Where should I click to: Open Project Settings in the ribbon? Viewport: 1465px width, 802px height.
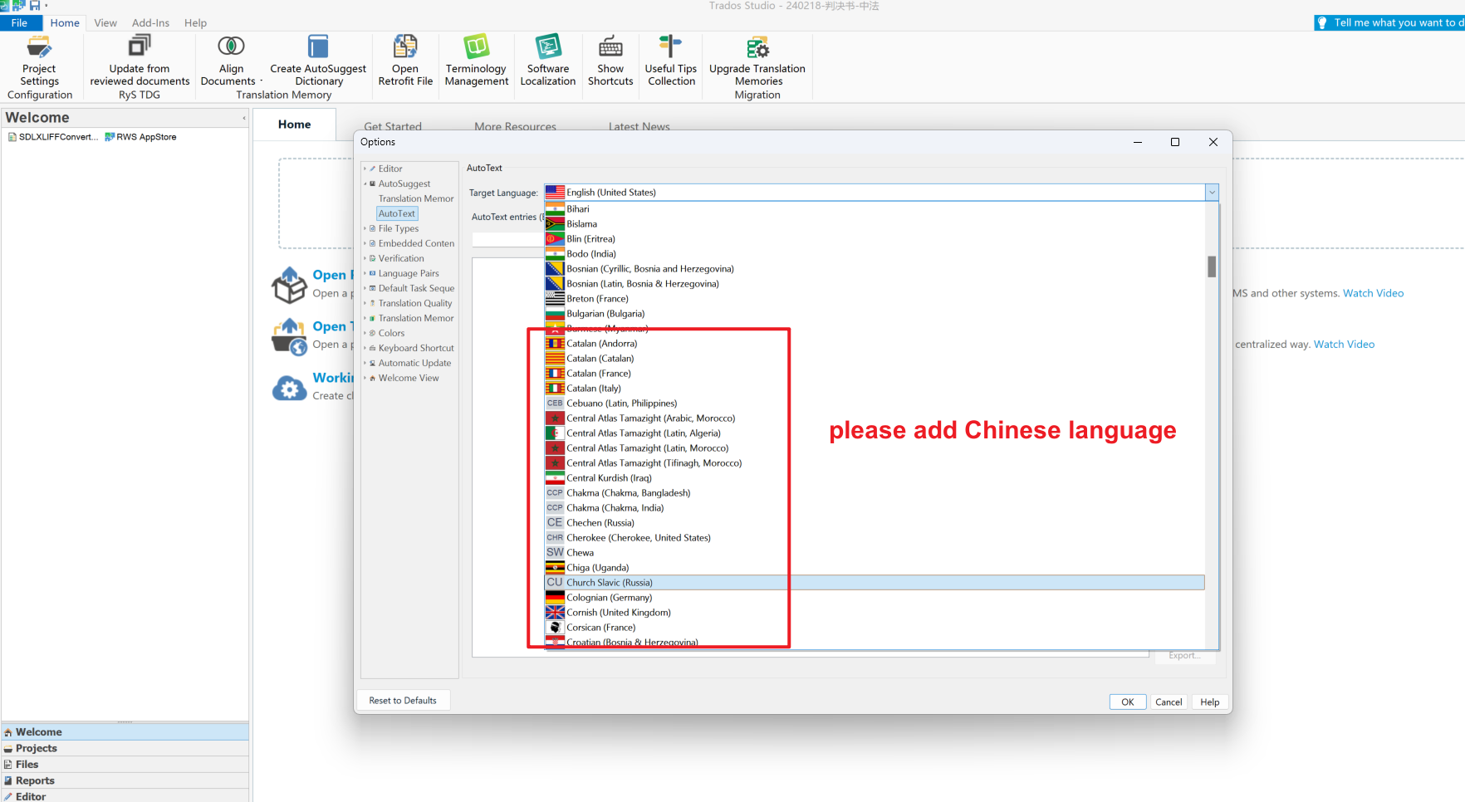[39, 61]
